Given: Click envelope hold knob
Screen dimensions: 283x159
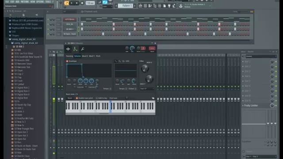Looking at the screenshot, I should click(80, 81).
